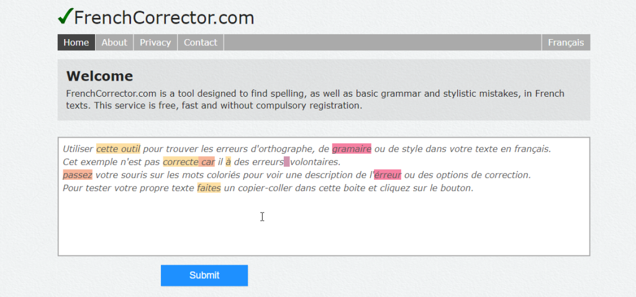Click the yellow highlighted word "faites"
636x297 pixels.
(209, 188)
